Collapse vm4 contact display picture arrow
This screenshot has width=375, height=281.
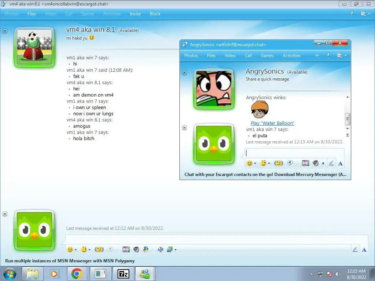pyautogui.click(x=5, y=31)
